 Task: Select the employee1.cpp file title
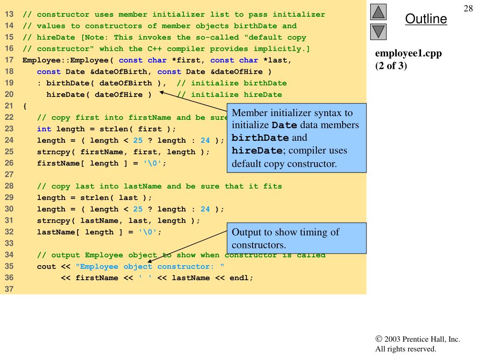(x=408, y=53)
